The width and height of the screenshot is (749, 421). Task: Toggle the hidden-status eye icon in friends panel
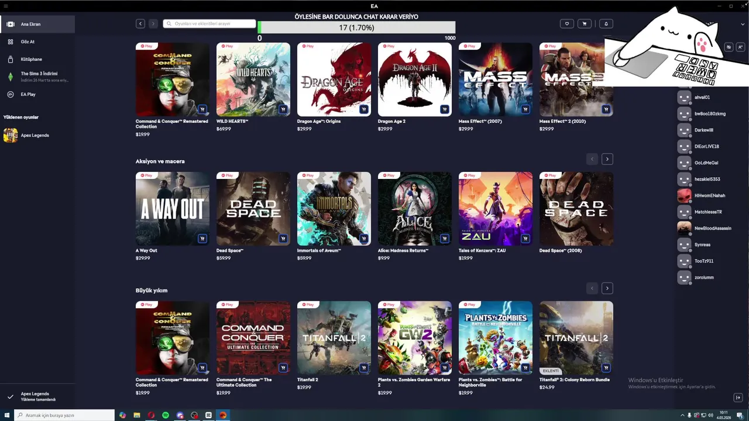[729, 47]
